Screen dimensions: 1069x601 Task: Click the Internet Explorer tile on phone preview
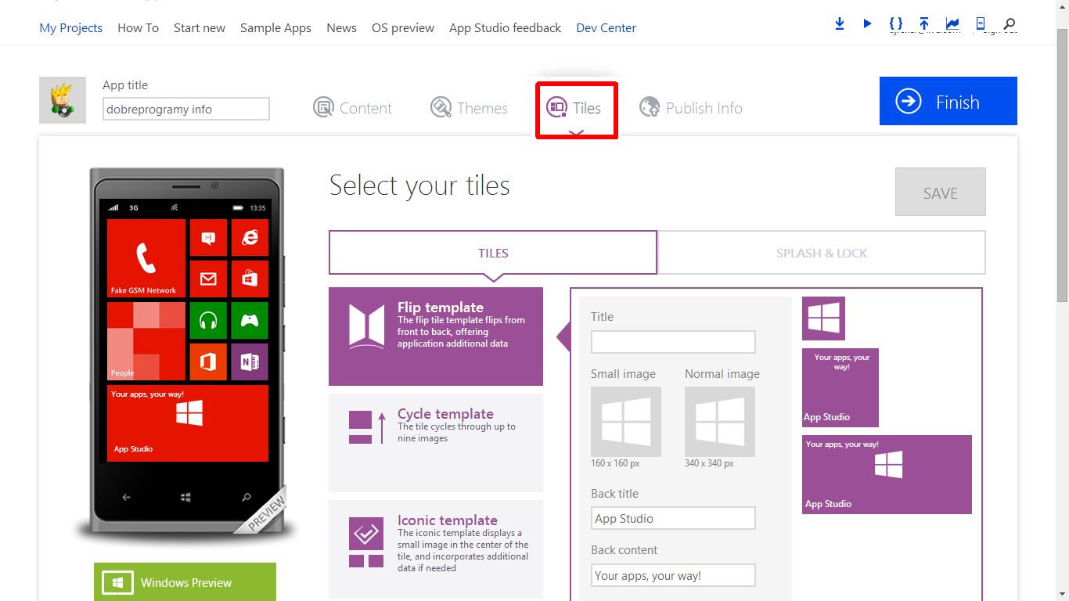(250, 237)
